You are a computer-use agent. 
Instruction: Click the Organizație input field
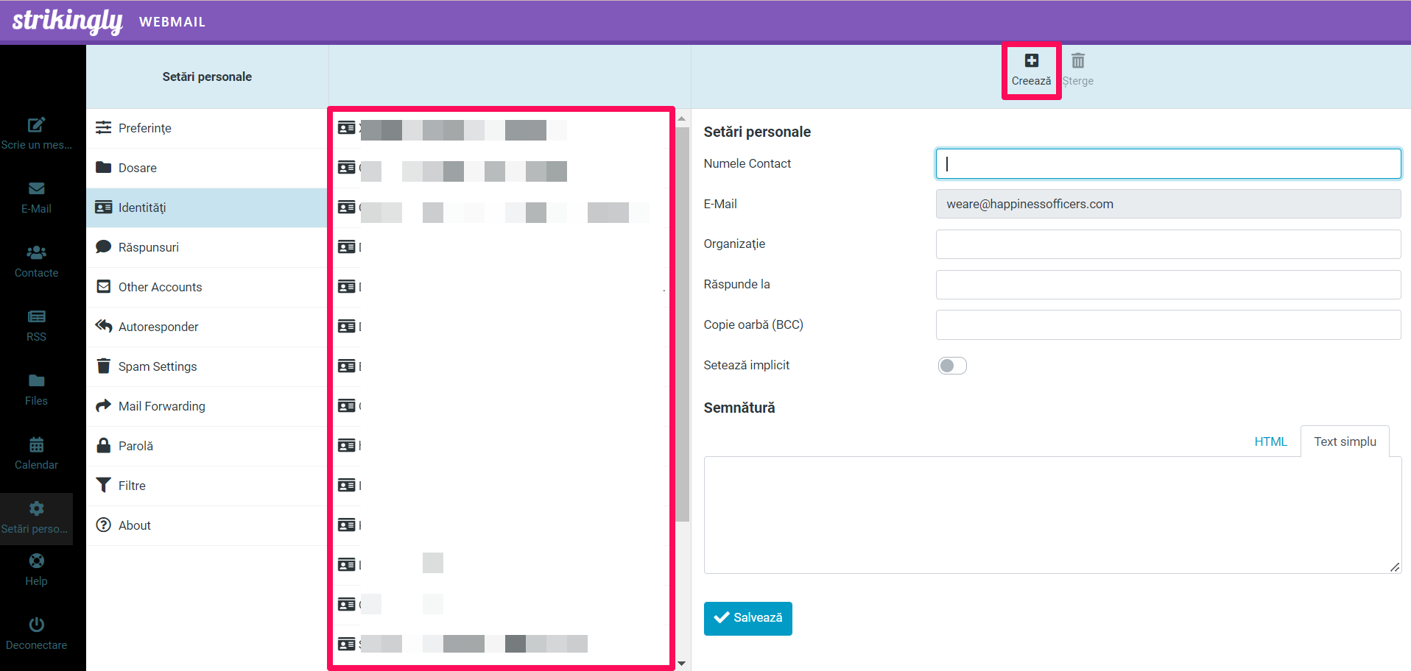coord(1168,244)
